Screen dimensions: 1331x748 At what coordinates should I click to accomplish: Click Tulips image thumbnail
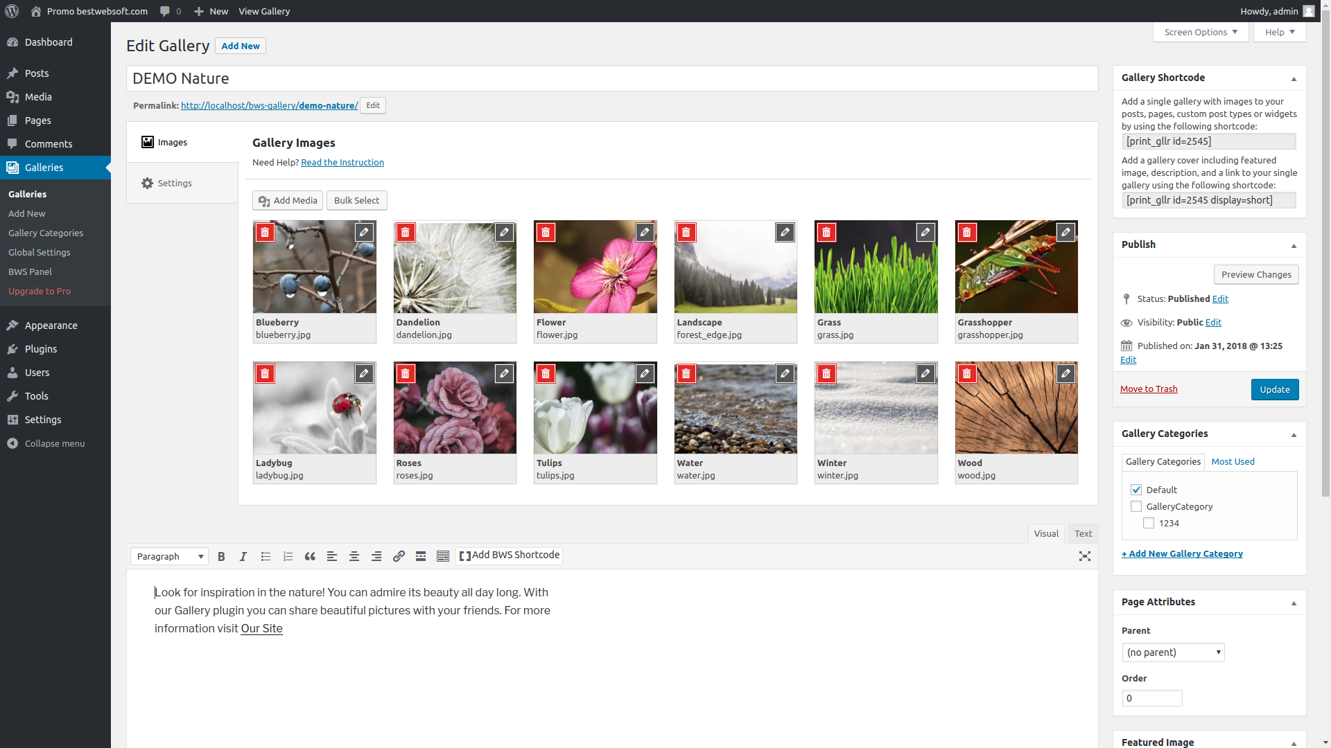click(x=595, y=407)
